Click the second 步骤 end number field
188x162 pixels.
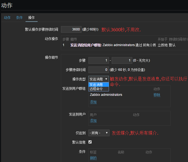click(x=122, y=60)
